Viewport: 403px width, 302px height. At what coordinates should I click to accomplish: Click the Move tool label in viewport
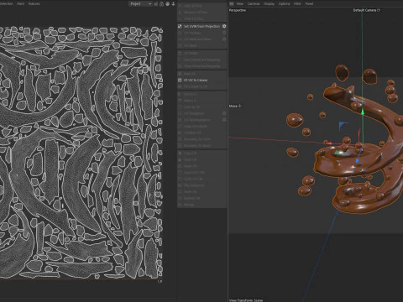pyautogui.click(x=233, y=106)
